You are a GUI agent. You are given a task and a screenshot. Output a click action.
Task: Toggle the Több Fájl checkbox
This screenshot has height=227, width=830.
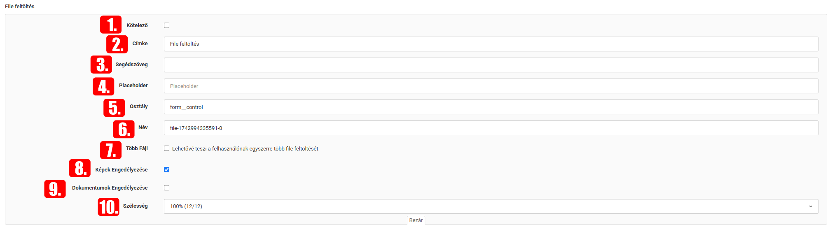(167, 148)
